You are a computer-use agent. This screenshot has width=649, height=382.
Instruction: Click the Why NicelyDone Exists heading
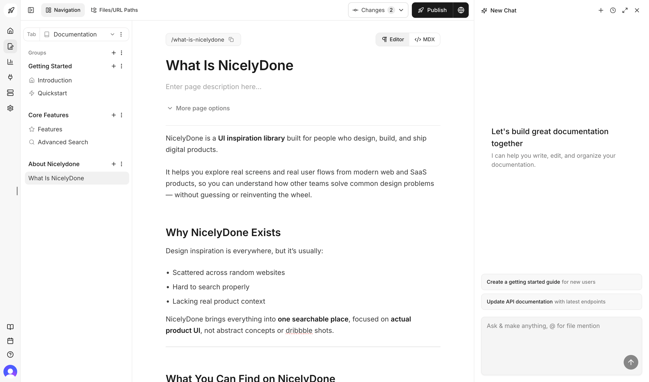[x=223, y=232]
